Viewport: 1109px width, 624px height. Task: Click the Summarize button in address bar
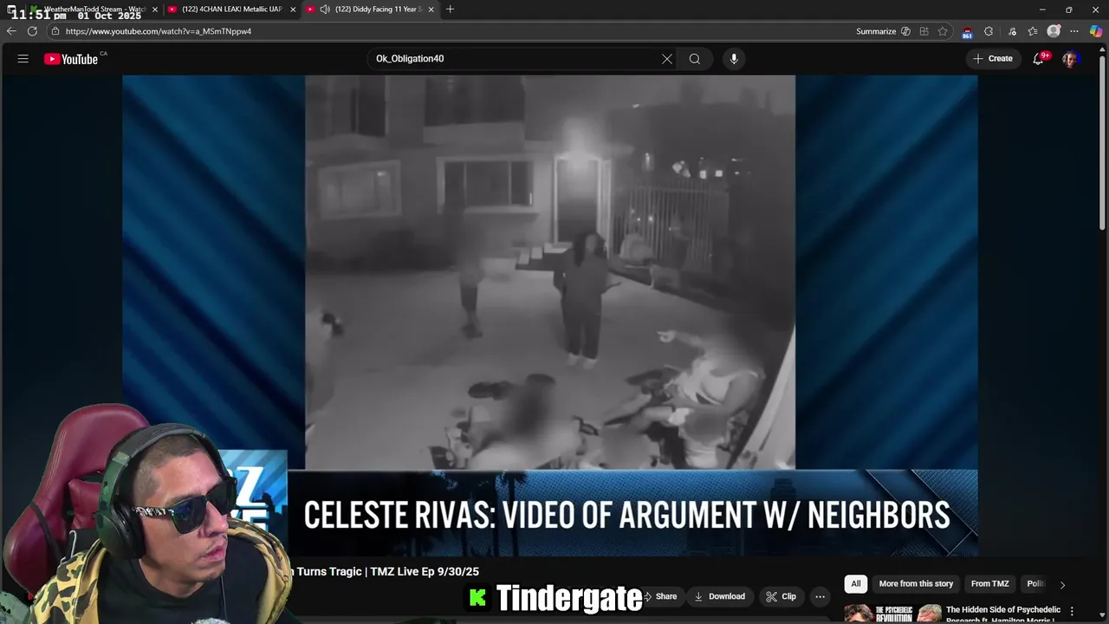[x=876, y=31]
